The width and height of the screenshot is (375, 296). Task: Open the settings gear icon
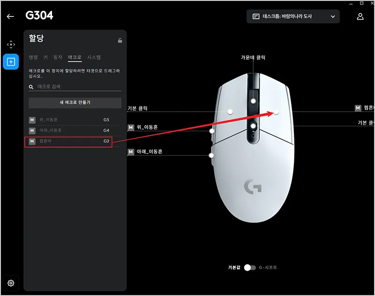tap(11, 283)
